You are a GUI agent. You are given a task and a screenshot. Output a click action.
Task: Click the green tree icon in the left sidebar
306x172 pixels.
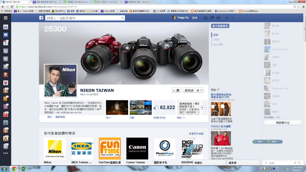pyautogui.click(x=6, y=122)
